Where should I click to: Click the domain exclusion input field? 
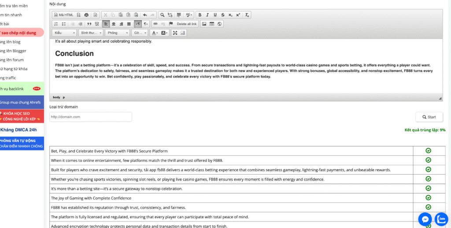[90, 117]
